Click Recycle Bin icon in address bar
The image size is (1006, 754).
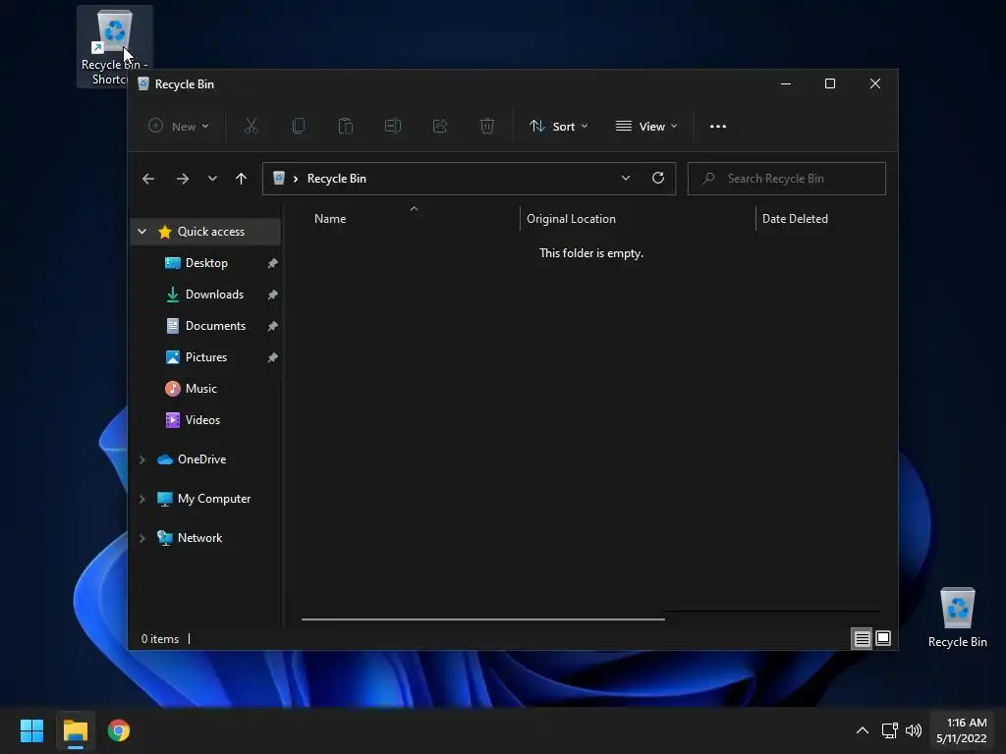tap(278, 179)
